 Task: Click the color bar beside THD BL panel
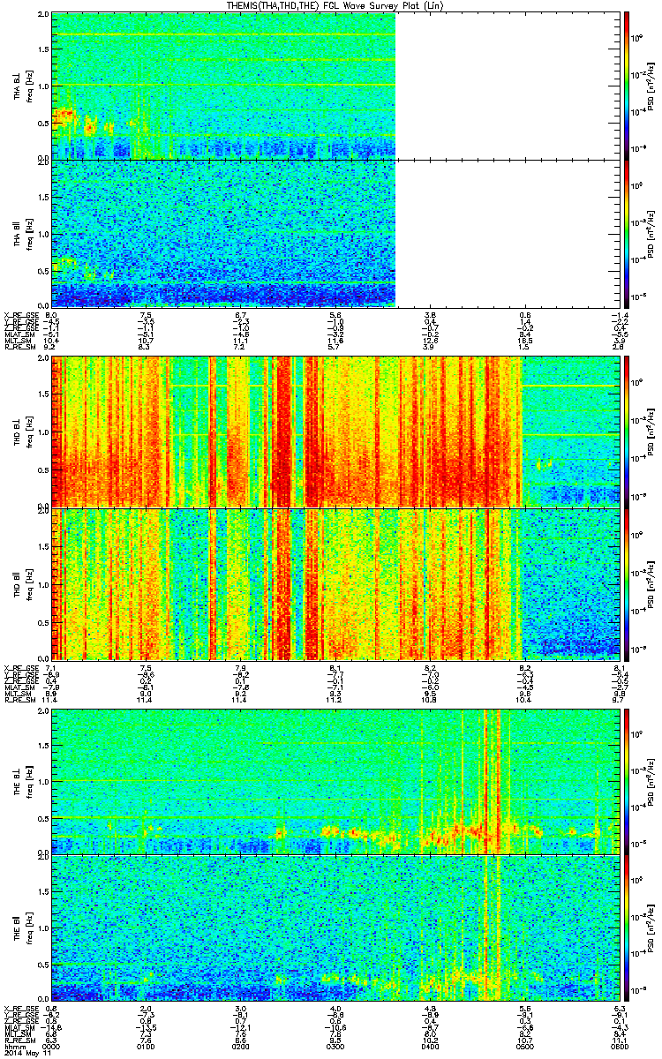click(x=627, y=431)
